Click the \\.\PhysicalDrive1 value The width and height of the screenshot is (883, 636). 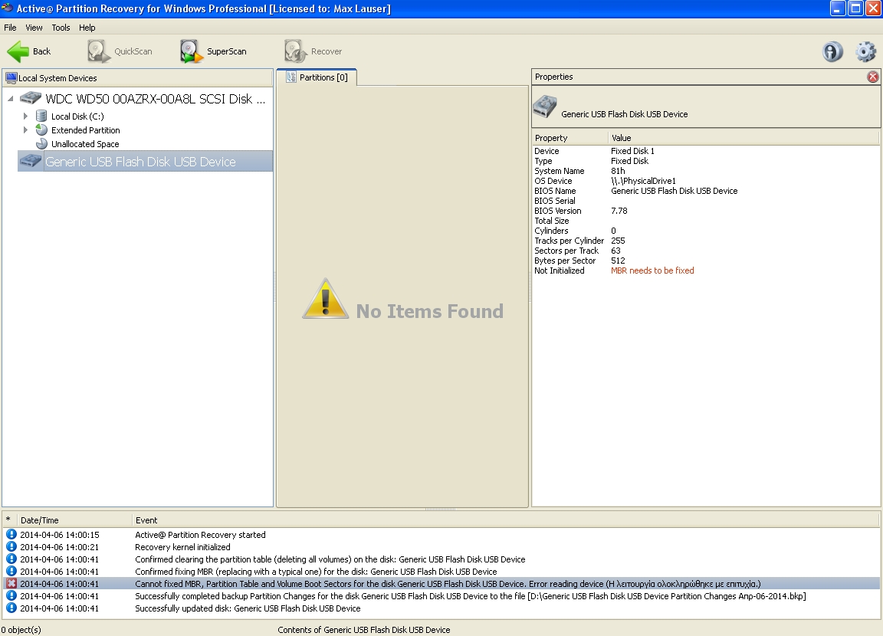pyautogui.click(x=643, y=182)
